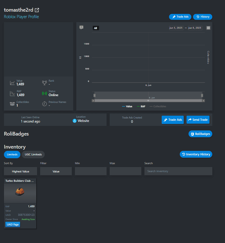Click the Min value input field
Viewport: 225px width, 243px height.
(91, 171)
